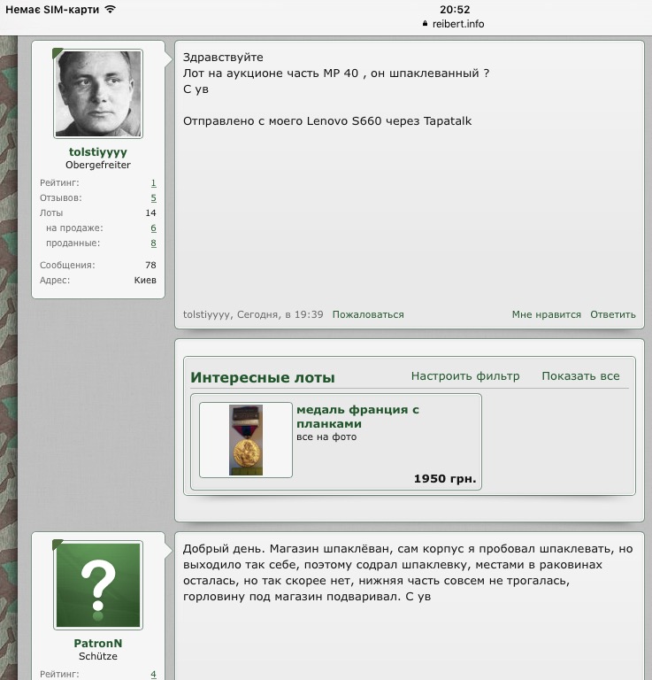Open tolstiyyyy's avatar photo

click(x=98, y=94)
